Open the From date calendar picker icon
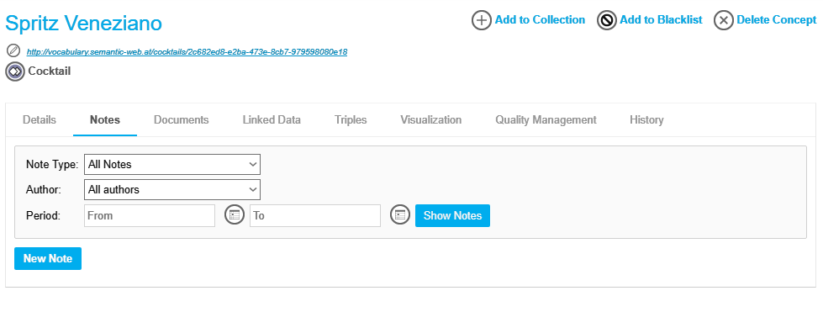This screenshot has width=823, height=333. pos(235,214)
